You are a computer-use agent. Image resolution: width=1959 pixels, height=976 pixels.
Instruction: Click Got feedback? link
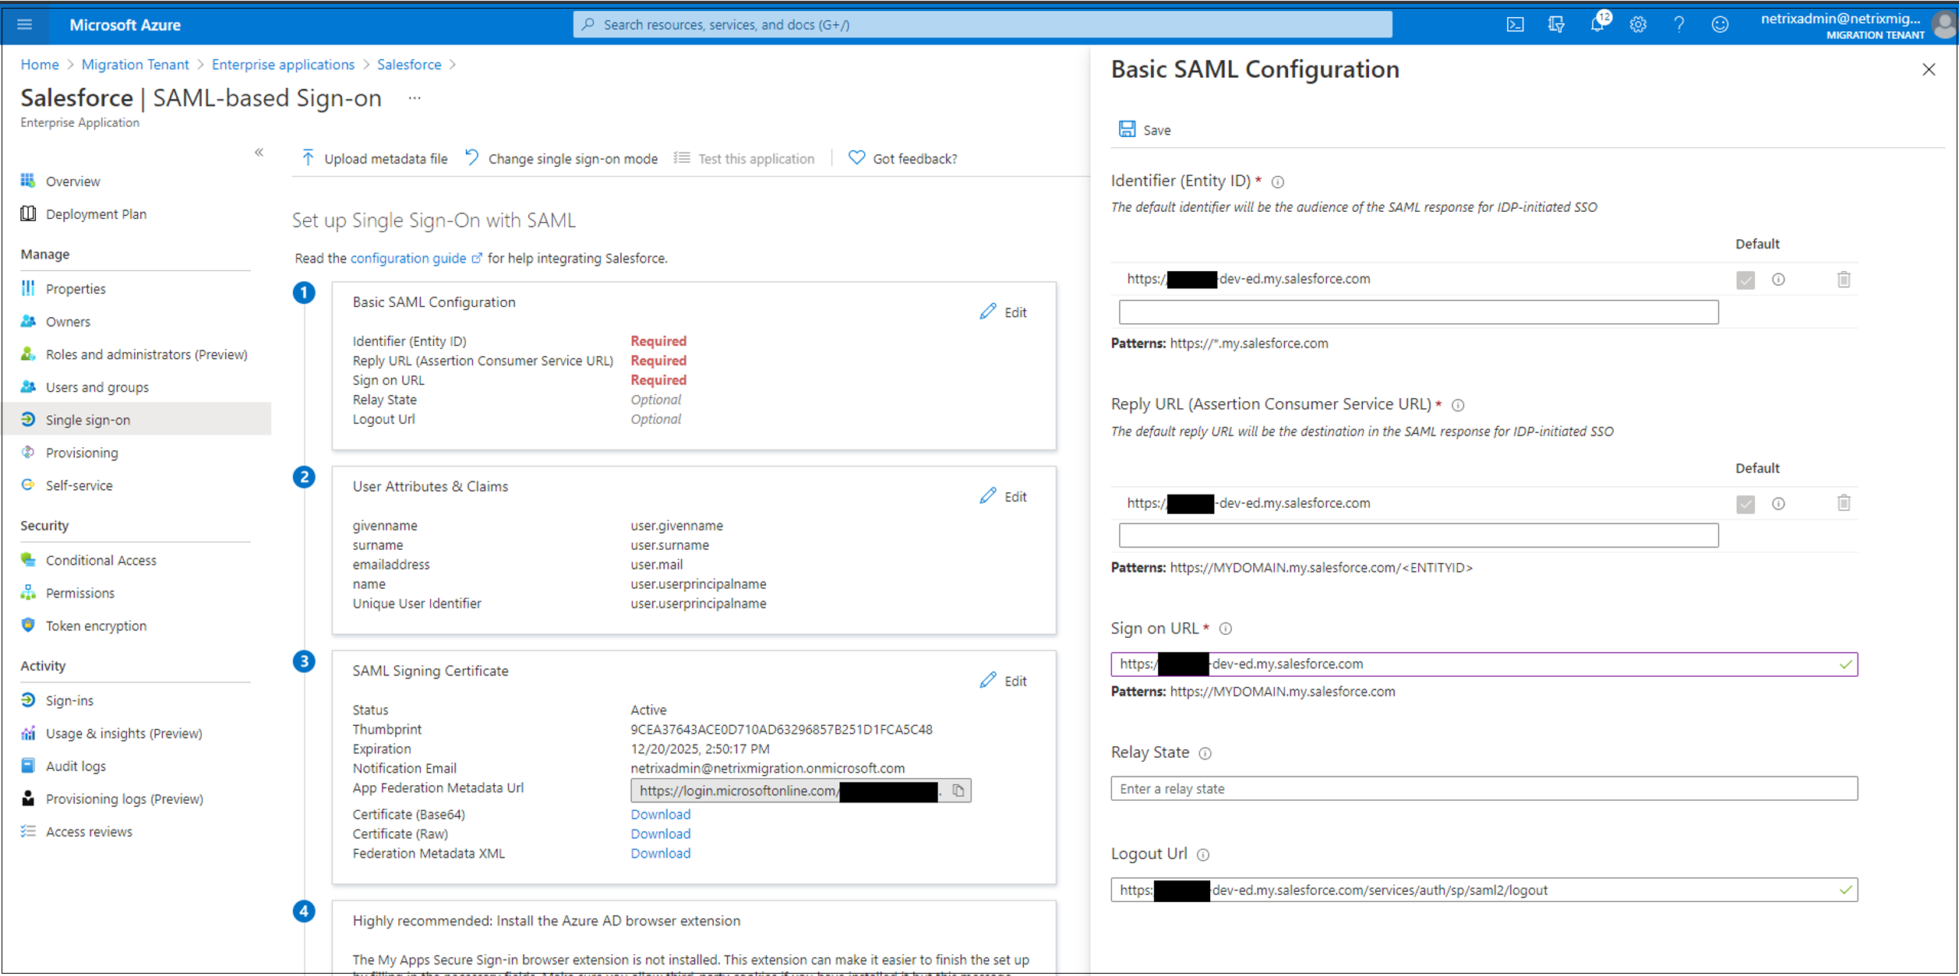click(x=903, y=159)
